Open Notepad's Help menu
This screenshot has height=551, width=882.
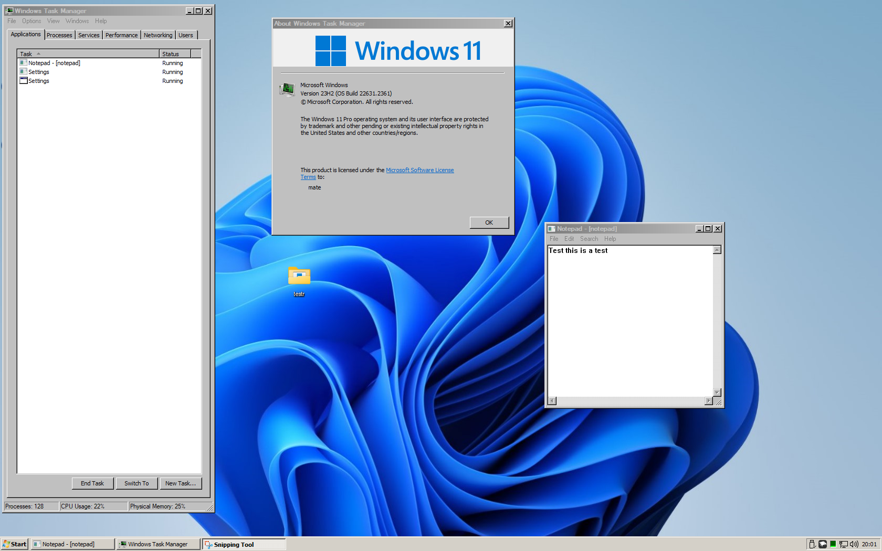click(x=610, y=239)
